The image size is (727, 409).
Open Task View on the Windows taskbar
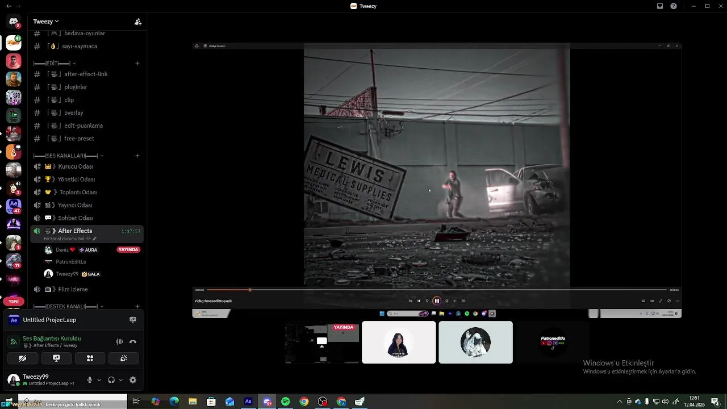tap(136, 402)
